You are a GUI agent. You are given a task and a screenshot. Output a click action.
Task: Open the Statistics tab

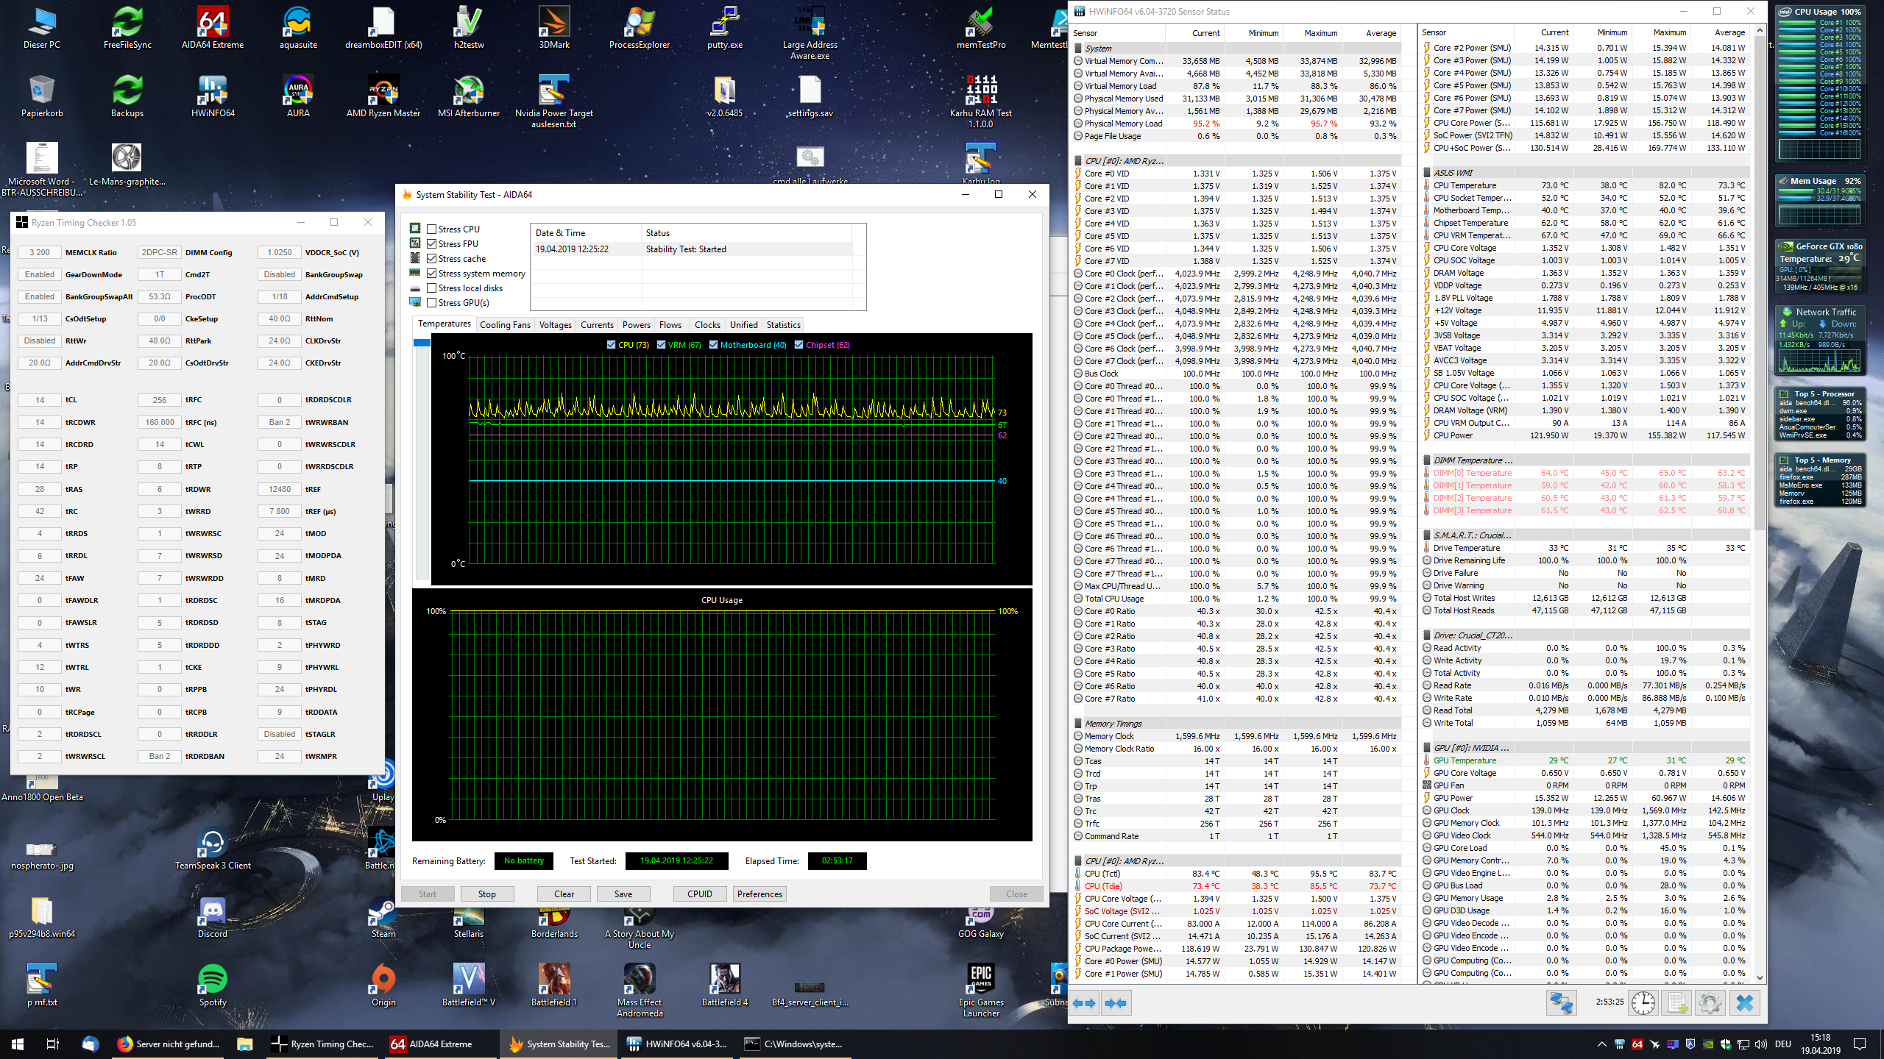click(783, 325)
